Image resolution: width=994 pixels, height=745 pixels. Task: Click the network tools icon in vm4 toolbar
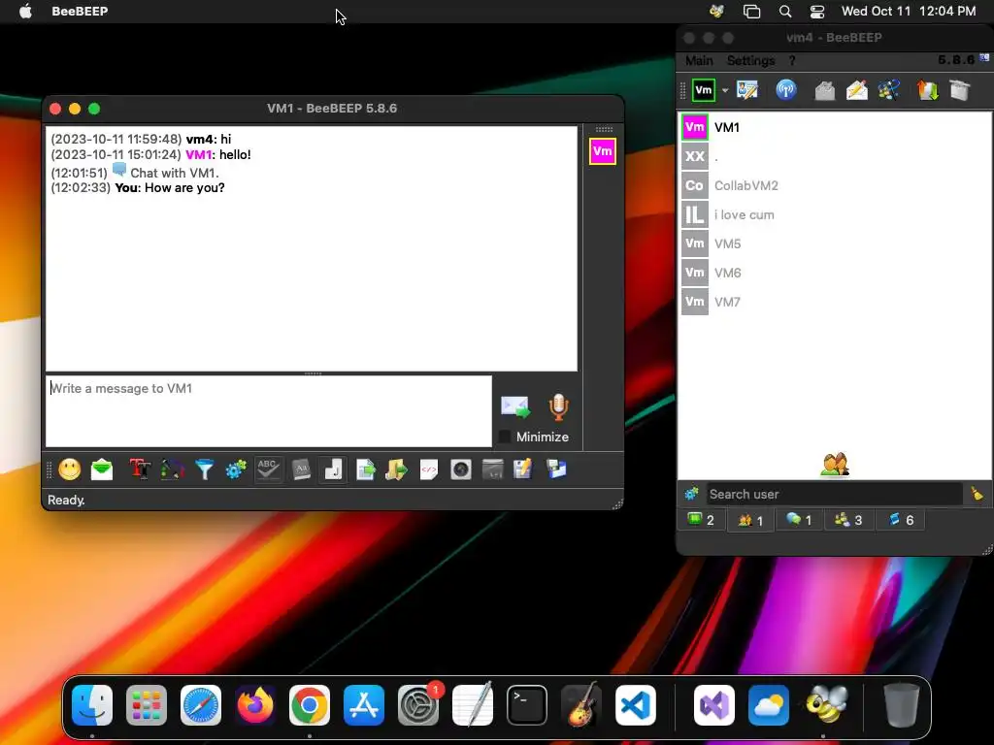(889, 90)
